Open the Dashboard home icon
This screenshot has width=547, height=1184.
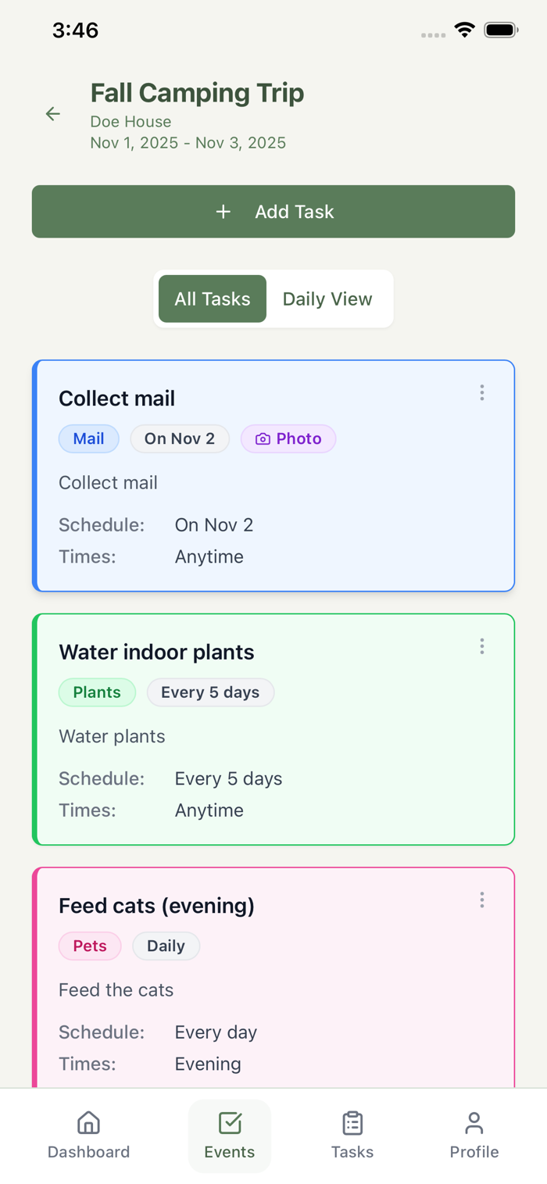pyautogui.click(x=88, y=1123)
